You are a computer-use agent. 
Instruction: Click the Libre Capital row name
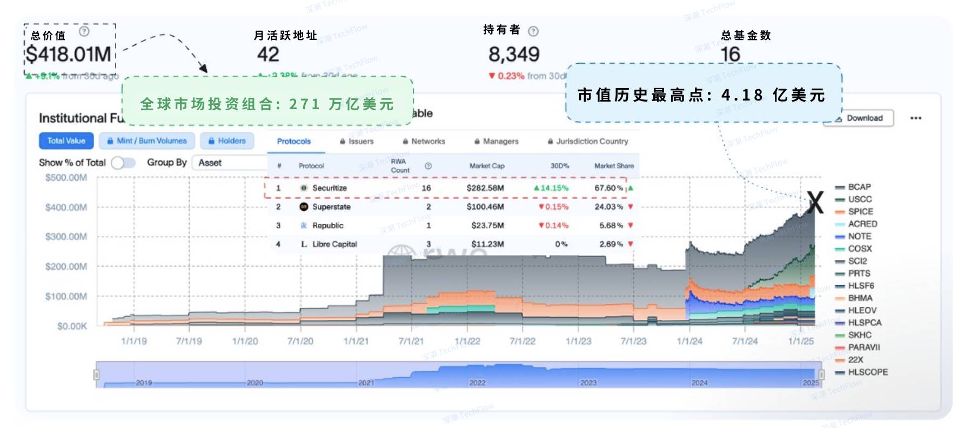click(334, 244)
